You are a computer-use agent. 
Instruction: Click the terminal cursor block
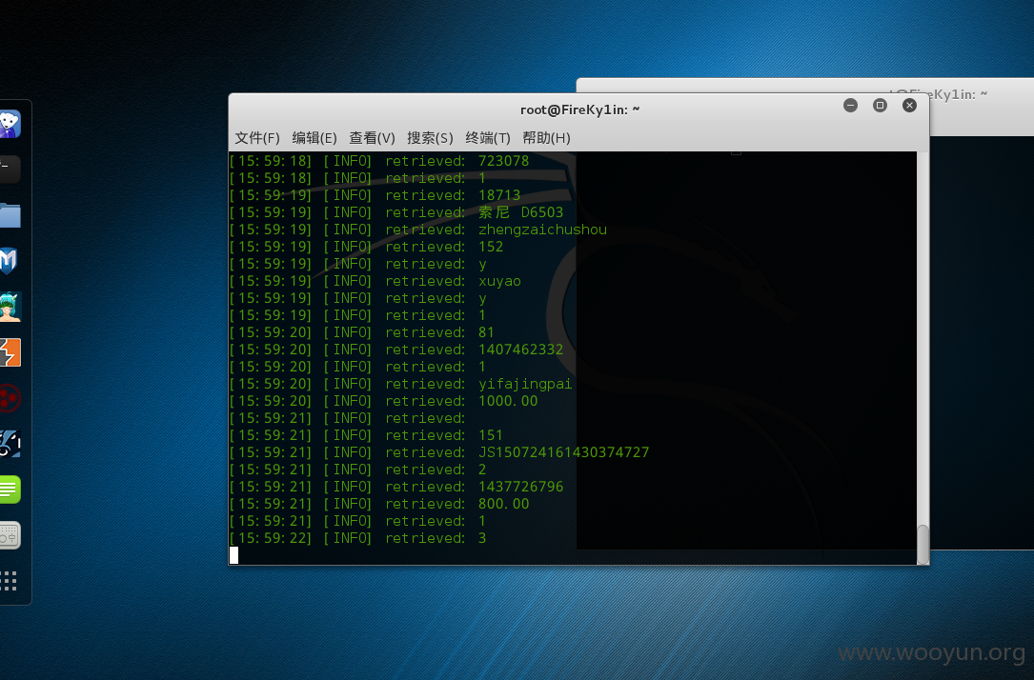(234, 555)
